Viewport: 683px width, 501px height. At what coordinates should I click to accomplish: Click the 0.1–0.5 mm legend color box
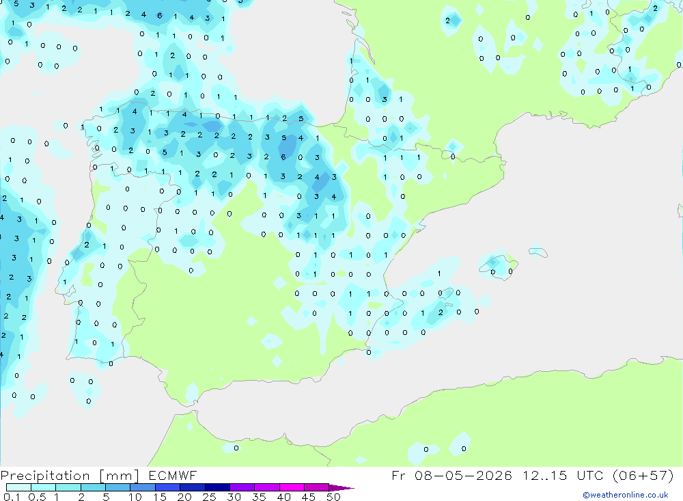18,487
